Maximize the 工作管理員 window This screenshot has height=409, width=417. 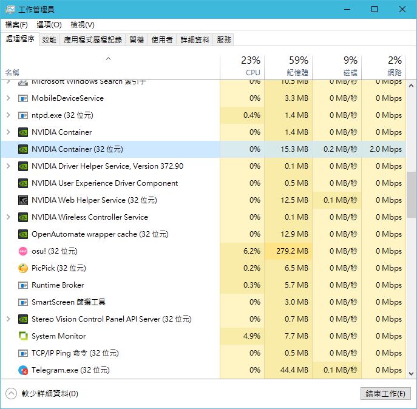coord(375,9)
